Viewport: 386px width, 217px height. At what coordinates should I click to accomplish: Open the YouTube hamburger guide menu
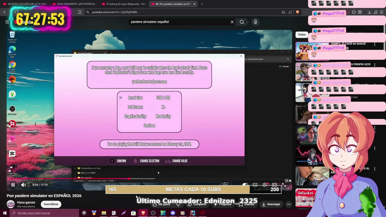[7, 22]
